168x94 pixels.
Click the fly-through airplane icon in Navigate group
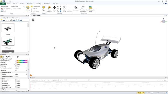[61, 9]
